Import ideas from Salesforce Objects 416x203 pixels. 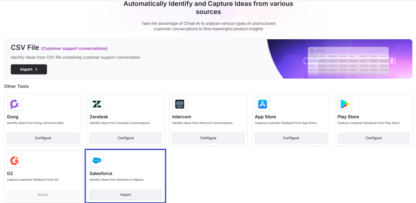click(x=126, y=195)
